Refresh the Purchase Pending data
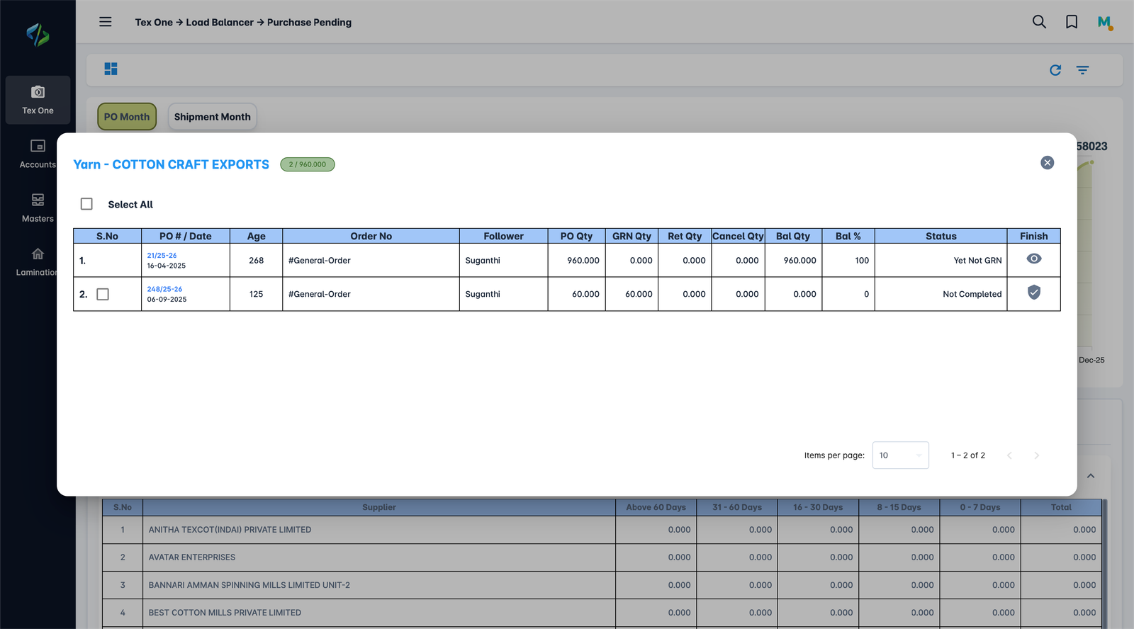The height and width of the screenshot is (629, 1134). tap(1055, 70)
